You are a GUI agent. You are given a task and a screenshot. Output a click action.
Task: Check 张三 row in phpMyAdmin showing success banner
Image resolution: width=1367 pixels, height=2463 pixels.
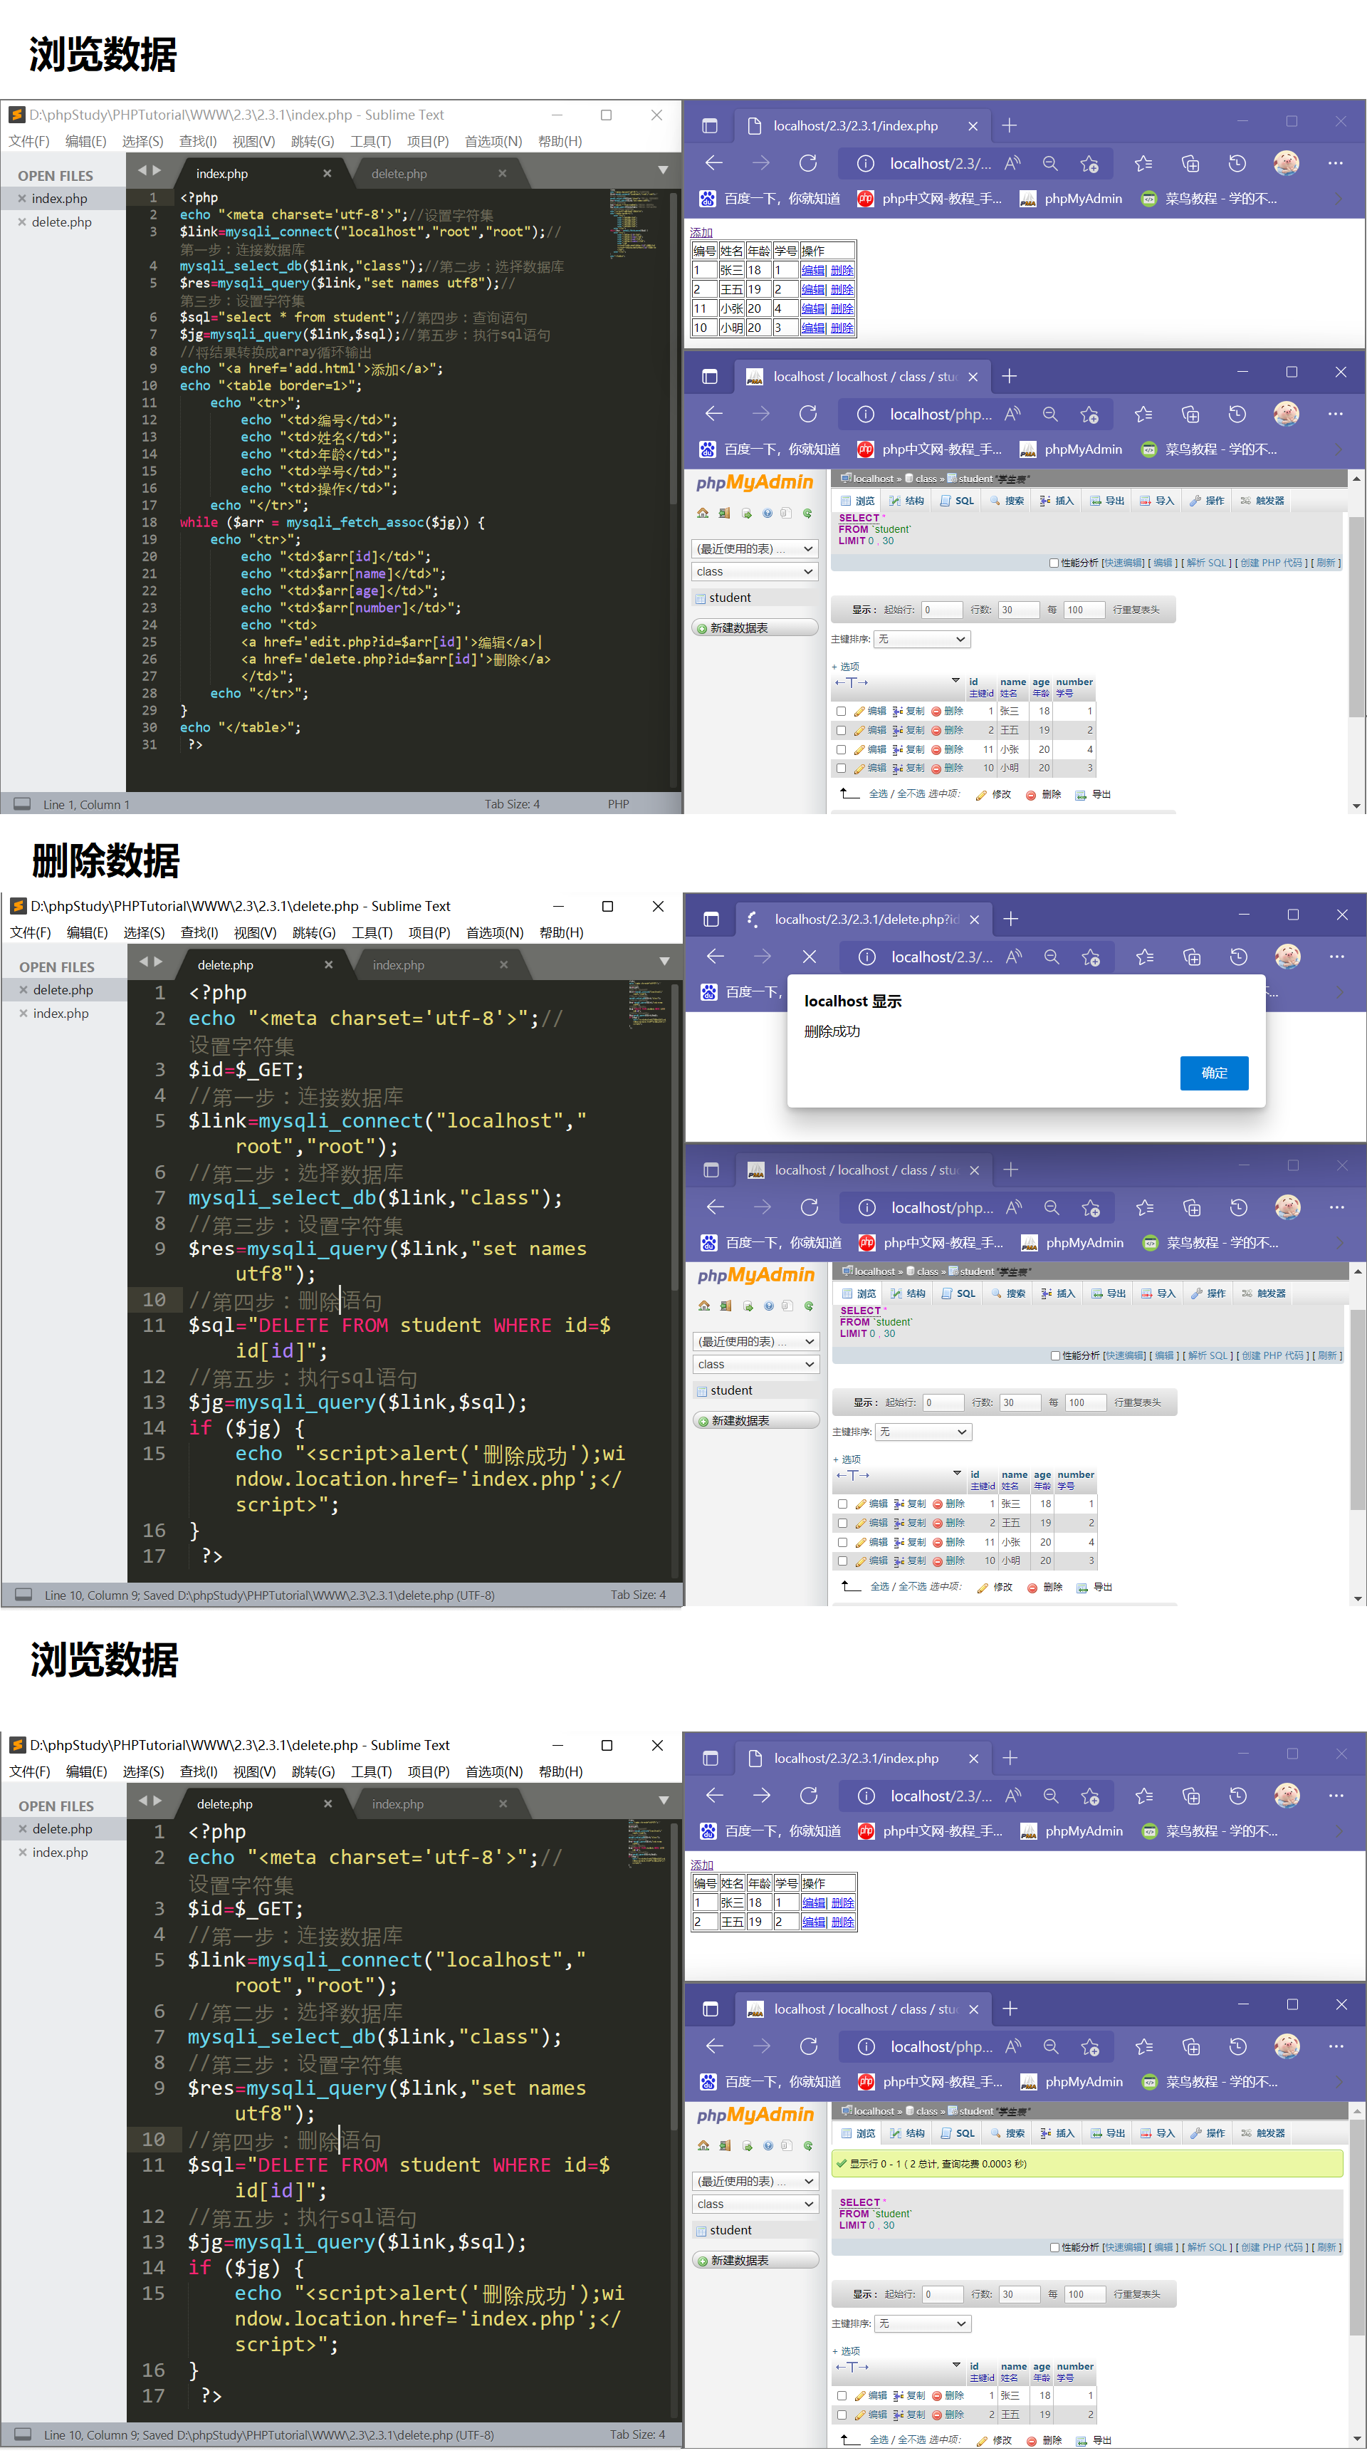coord(842,2395)
